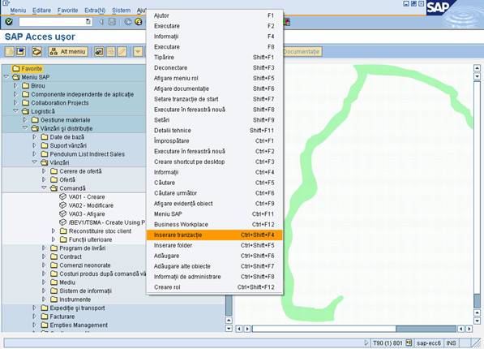
Task: Click the window menu icon above the Meniu menu
Action: pos(6,2)
